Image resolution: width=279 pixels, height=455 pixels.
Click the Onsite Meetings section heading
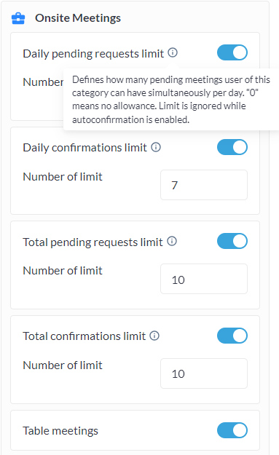(x=78, y=18)
